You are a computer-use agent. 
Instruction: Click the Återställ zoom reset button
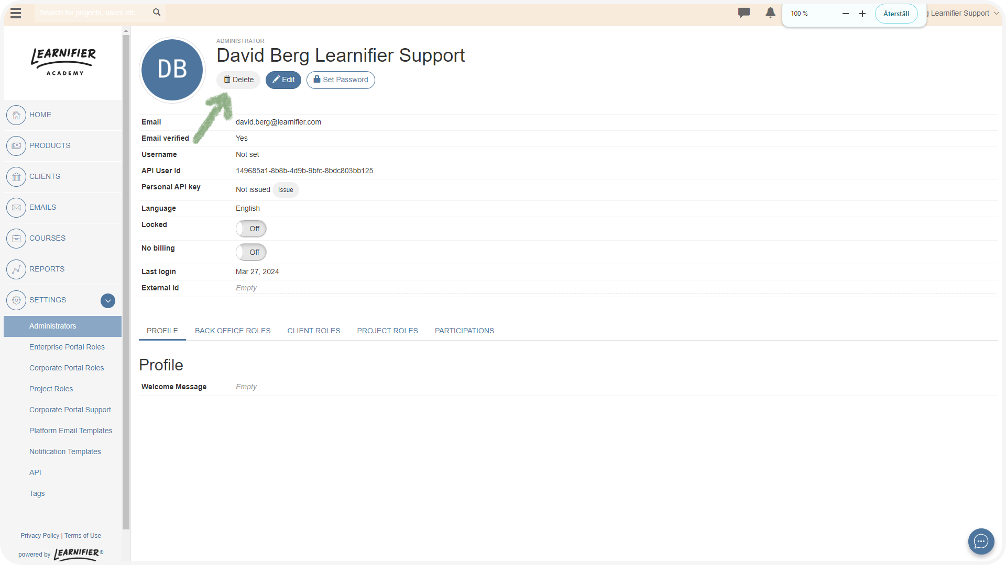[896, 14]
